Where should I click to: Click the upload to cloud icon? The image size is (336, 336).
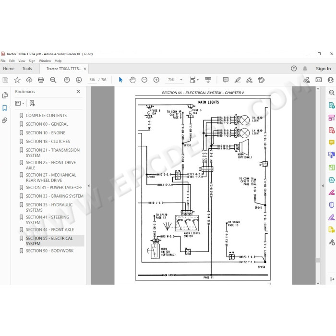point(29,80)
